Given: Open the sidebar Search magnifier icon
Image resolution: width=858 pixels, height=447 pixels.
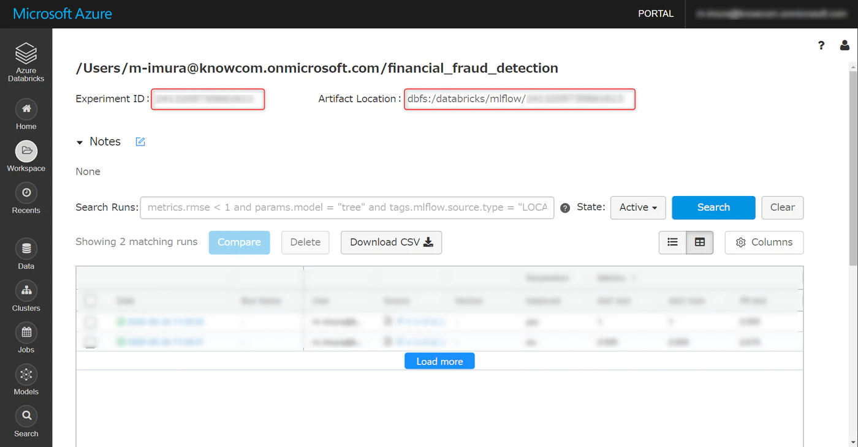Looking at the screenshot, I should (x=26, y=416).
